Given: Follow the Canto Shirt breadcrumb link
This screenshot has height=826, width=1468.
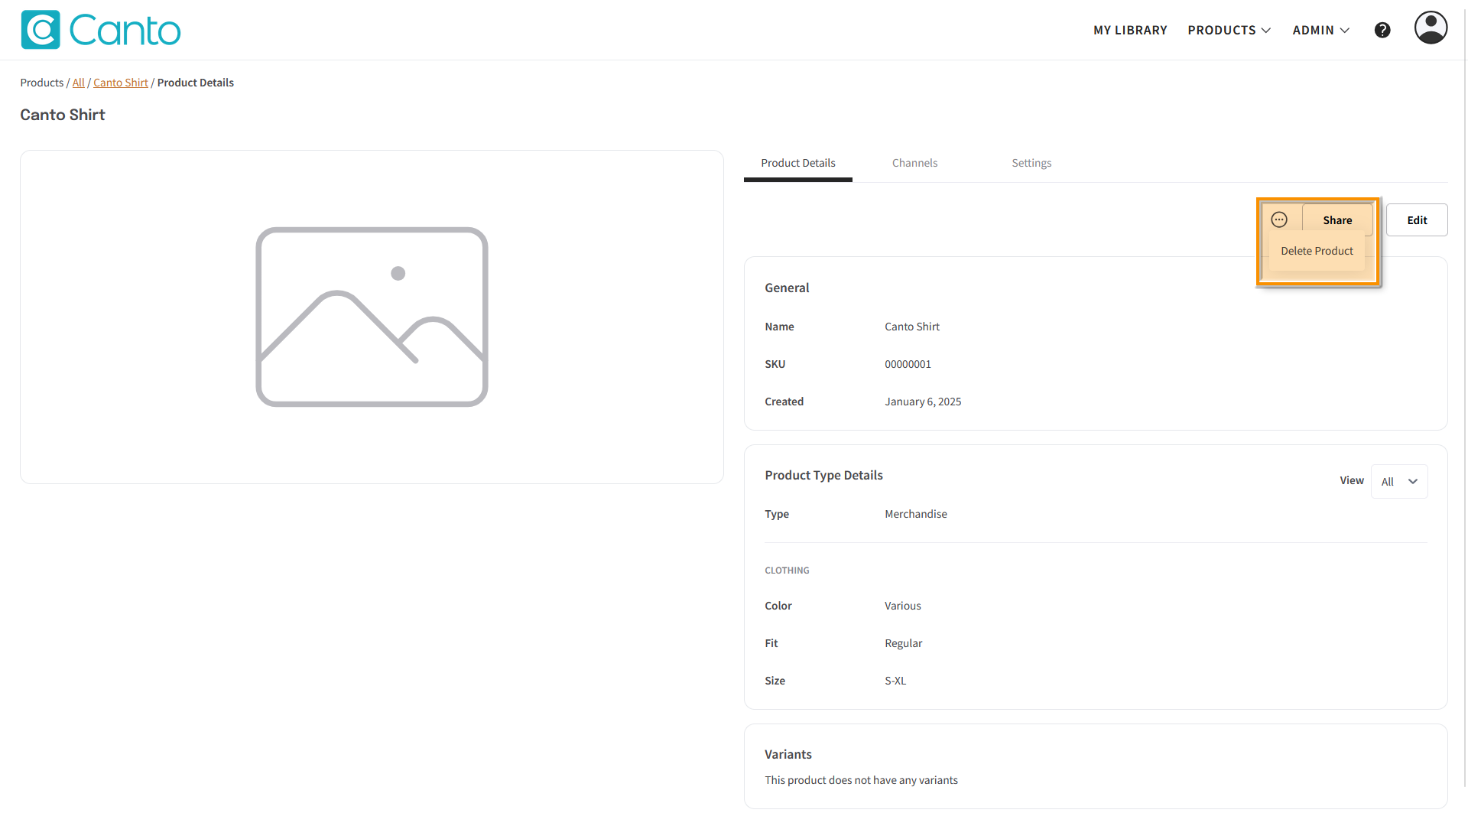Looking at the screenshot, I should tap(121, 83).
